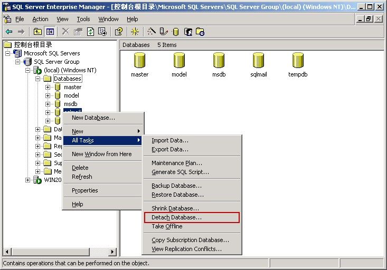Select Generate SQL Script option

tap(192, 172)
